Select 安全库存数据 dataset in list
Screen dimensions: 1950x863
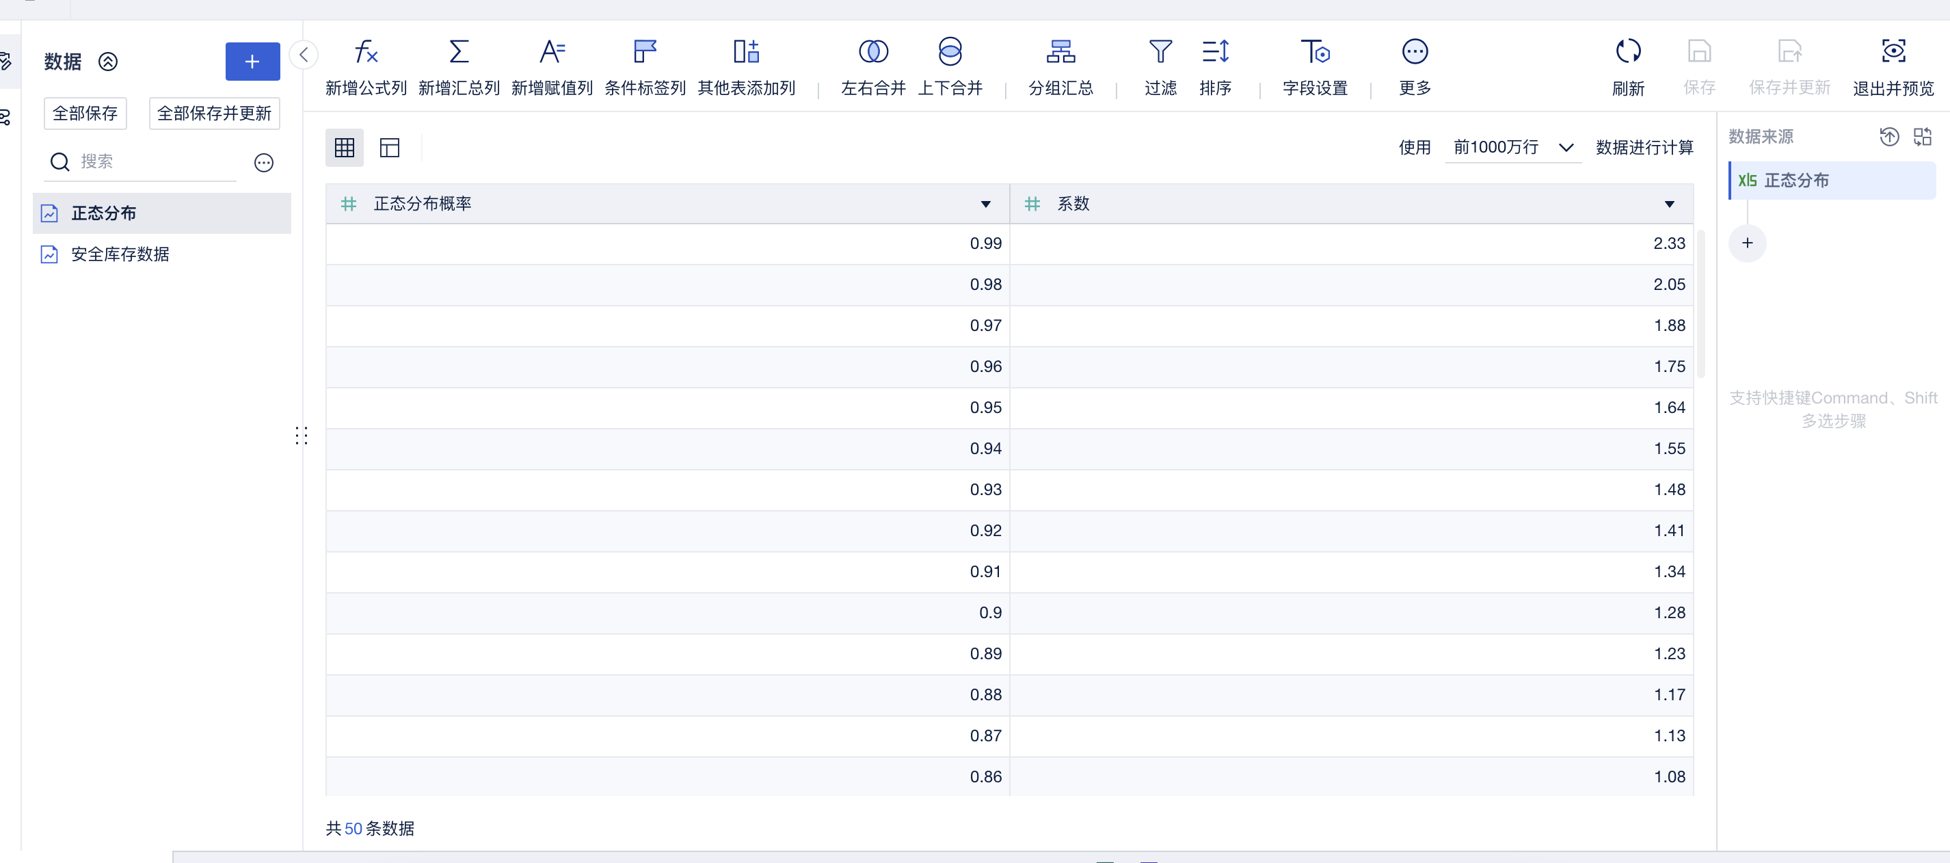tap(120, 254)
